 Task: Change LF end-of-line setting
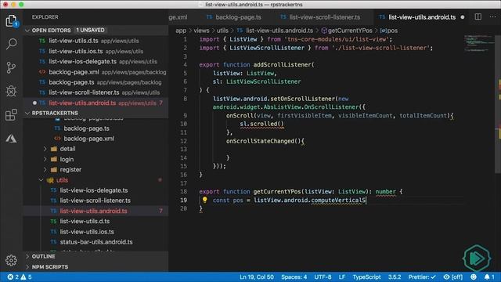342,277
